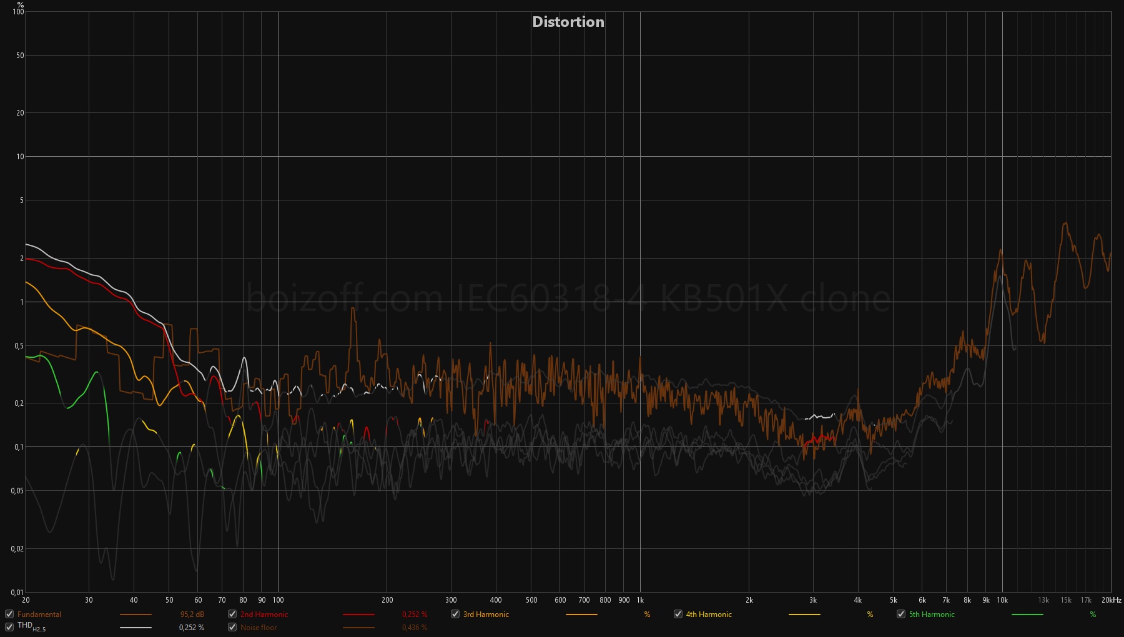
Task: Click the 2nd Harmonic red line swatch
Action: tap(358, 615)
